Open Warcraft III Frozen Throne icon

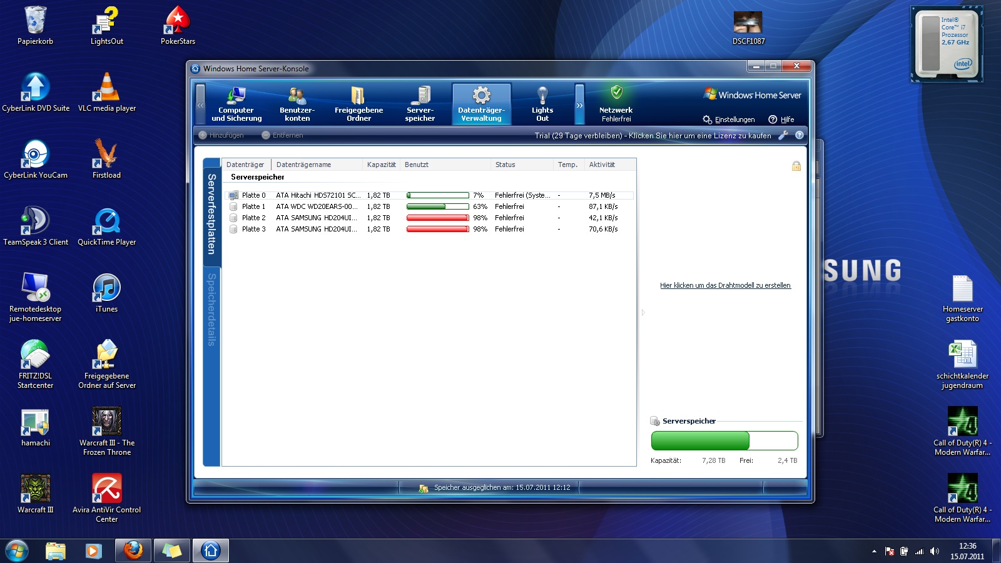pyautogui.click(x=107, y=432)
